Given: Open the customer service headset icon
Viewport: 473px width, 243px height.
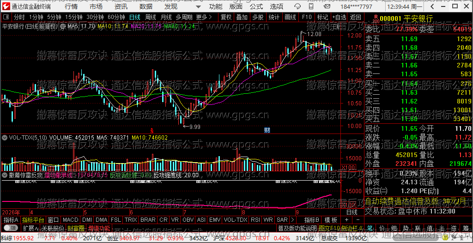Looking at the screenshot, I should pos(297,6).
